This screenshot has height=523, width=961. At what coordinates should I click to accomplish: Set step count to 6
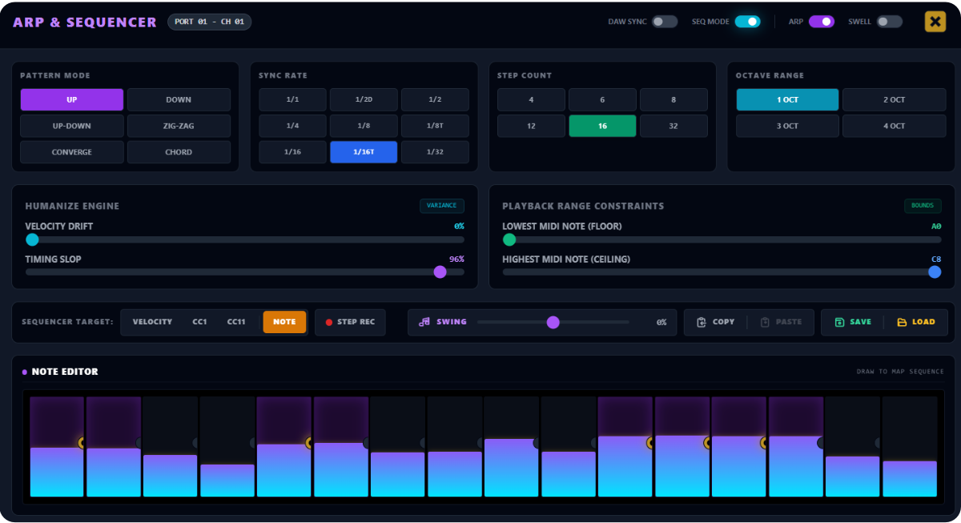click(x=602, y=99)
